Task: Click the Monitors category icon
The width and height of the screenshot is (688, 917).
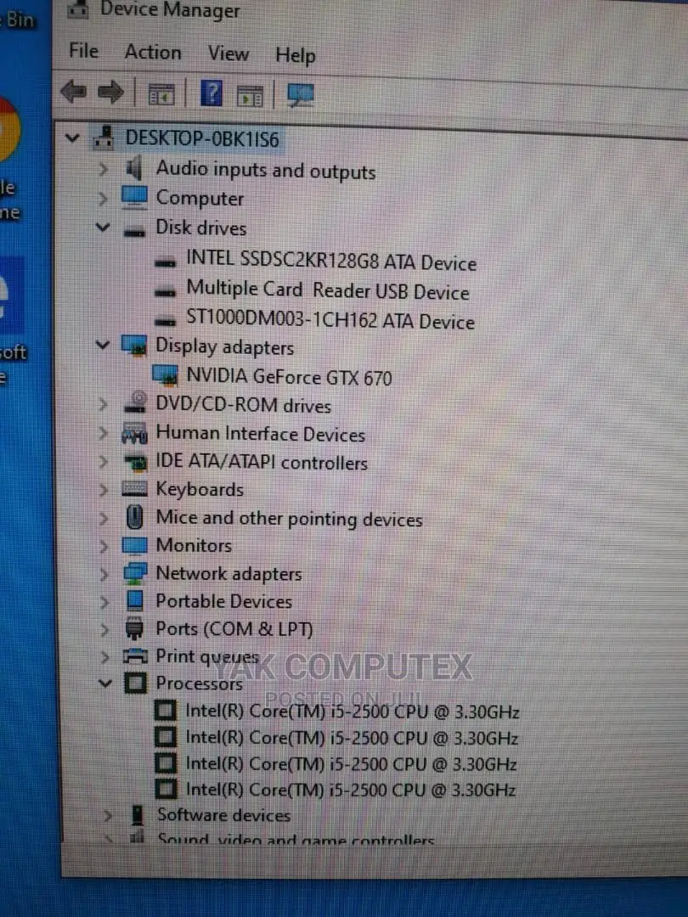Action: pos(134,546)
